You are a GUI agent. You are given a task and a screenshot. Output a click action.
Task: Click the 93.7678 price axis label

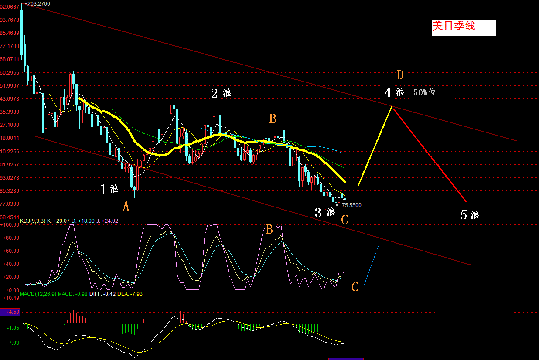[x=10, y=20]
